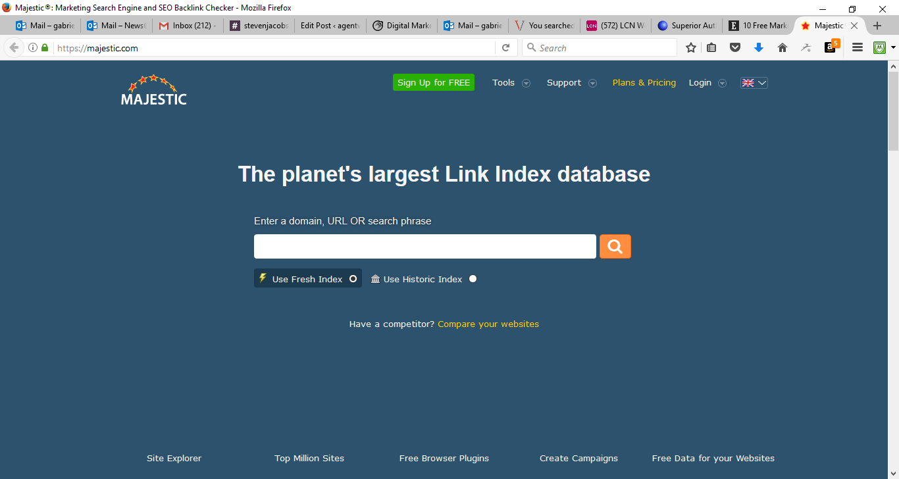
Task: Show bookmarks list icon in the toolbar
Action: pos(711,47)
